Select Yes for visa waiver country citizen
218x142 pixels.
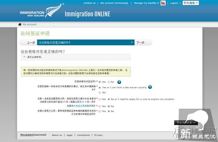100,99
